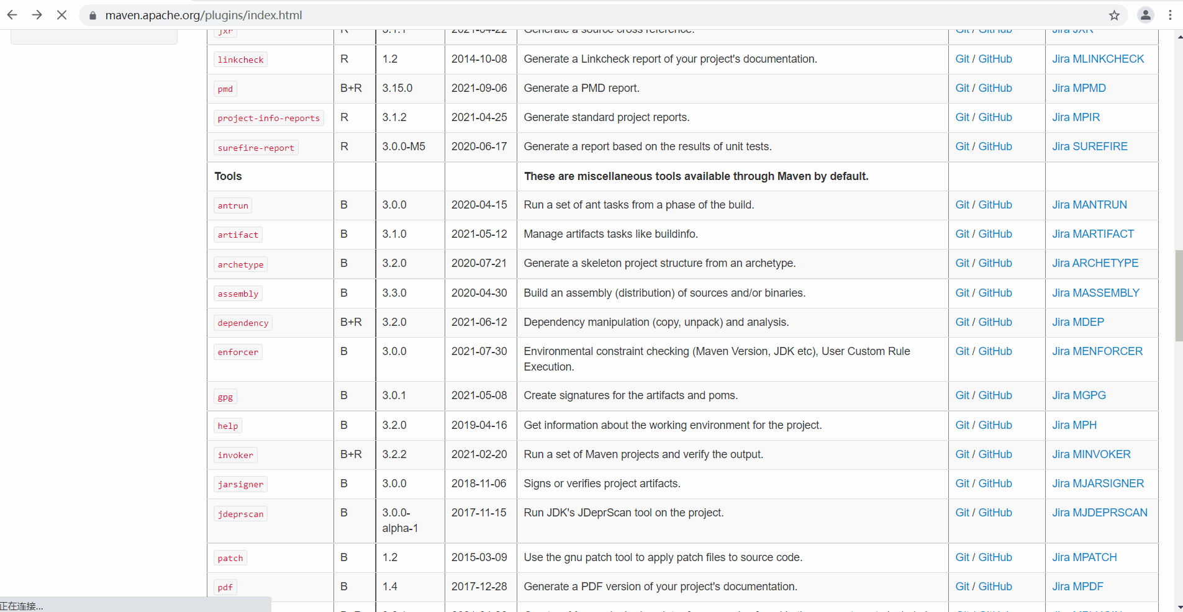Open the pdf plugin page
This screenshot has height=612, width=1183.
[225, 587]
